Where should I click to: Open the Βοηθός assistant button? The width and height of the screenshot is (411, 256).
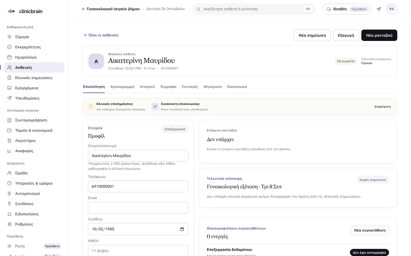tap(347, 9)
